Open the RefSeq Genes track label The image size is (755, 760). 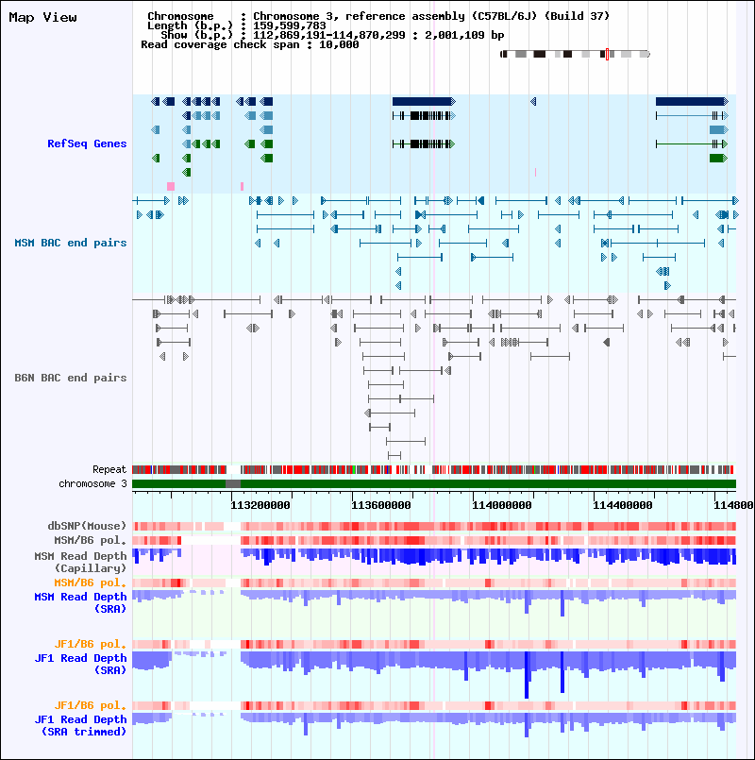[87, 144]
